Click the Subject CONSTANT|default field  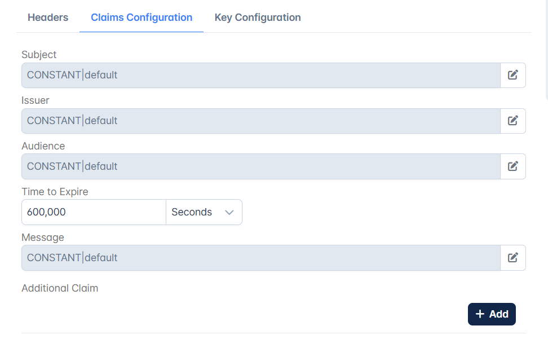tap(261, 75)
